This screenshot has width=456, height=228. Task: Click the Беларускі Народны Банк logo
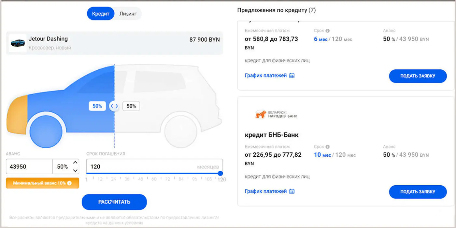click(x=276, y=114)
